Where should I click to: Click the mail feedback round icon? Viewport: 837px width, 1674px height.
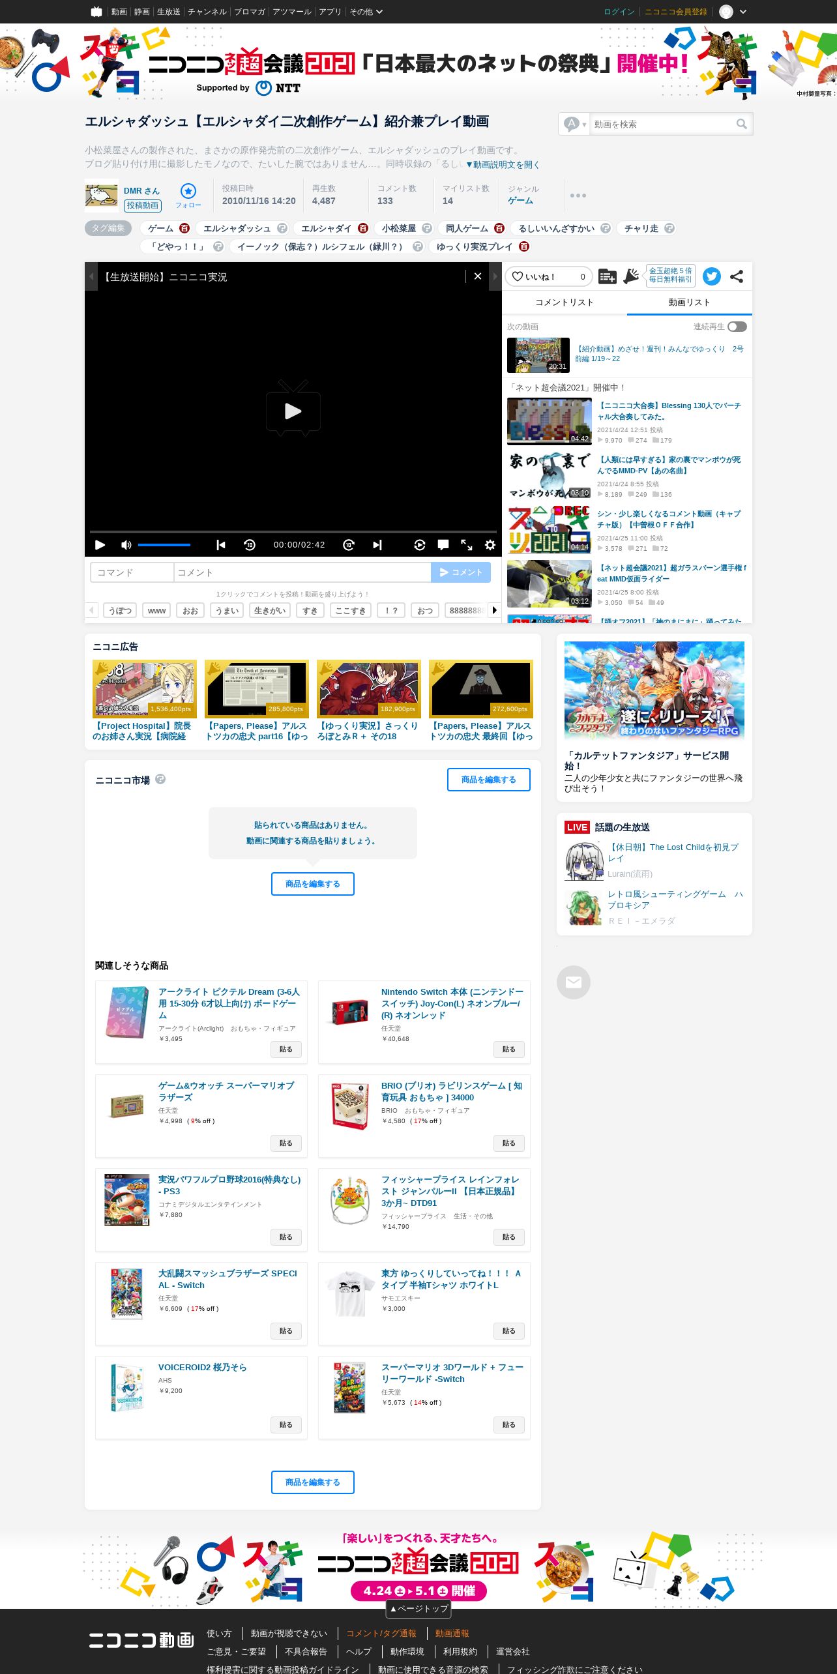point(574,982)
